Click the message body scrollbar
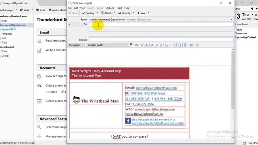258x145 pixels. coord(233,80)
